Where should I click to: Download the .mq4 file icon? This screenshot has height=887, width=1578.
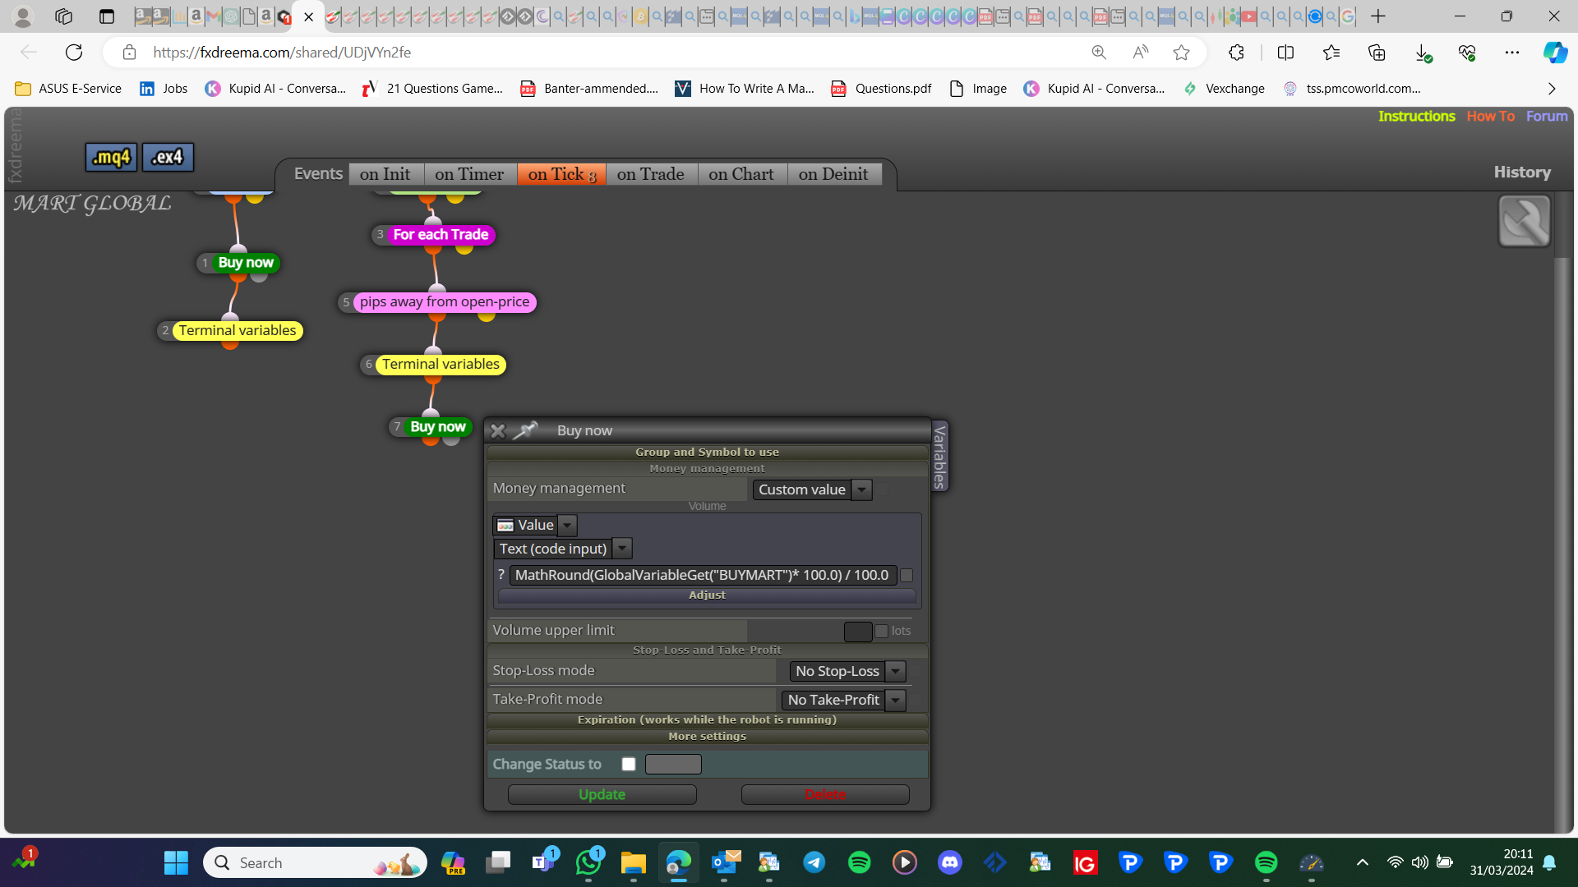point(111,157)
